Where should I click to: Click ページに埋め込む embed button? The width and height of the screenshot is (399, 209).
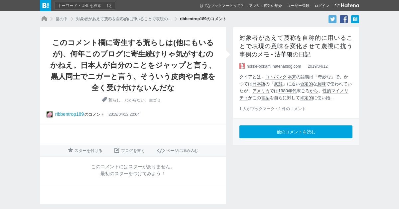(x=178, y=151)
